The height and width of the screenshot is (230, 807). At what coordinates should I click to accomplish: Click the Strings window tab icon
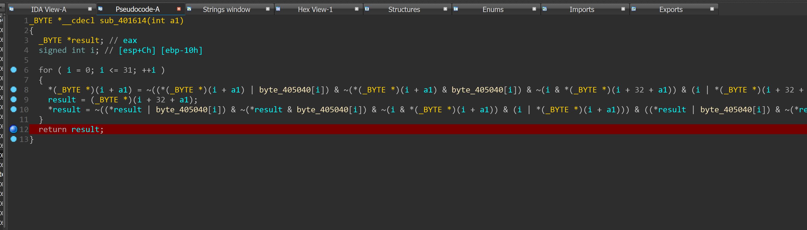(x=189, y=9)
